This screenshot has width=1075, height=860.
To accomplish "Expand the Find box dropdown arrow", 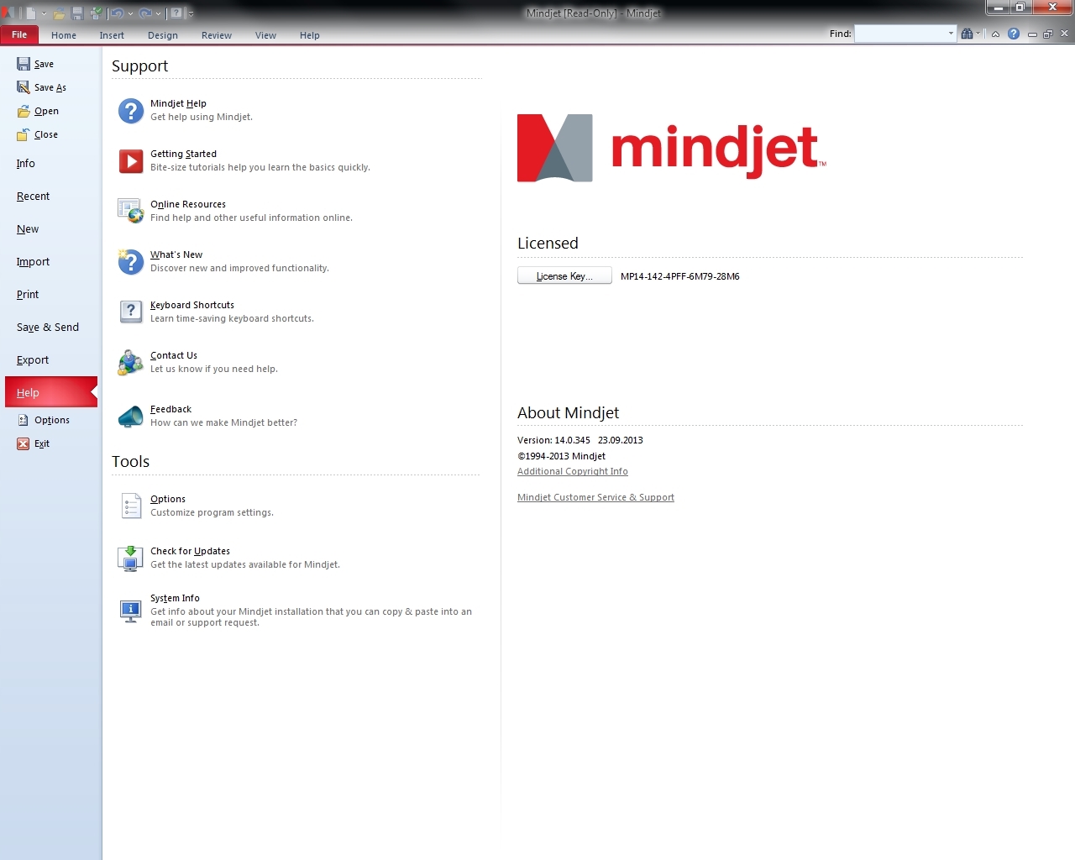I will [951, 34].
